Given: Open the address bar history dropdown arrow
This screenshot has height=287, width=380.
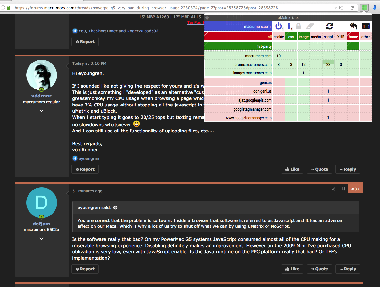Looking at the screenshot, I should 335,8.
